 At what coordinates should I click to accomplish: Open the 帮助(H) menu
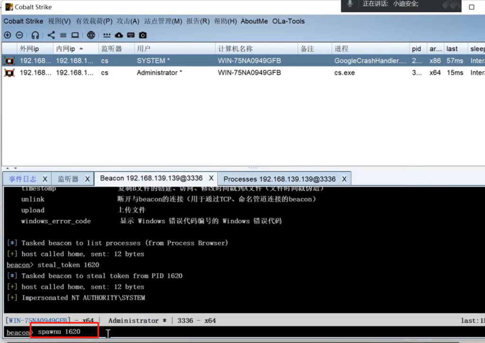[x=225, y=21]
